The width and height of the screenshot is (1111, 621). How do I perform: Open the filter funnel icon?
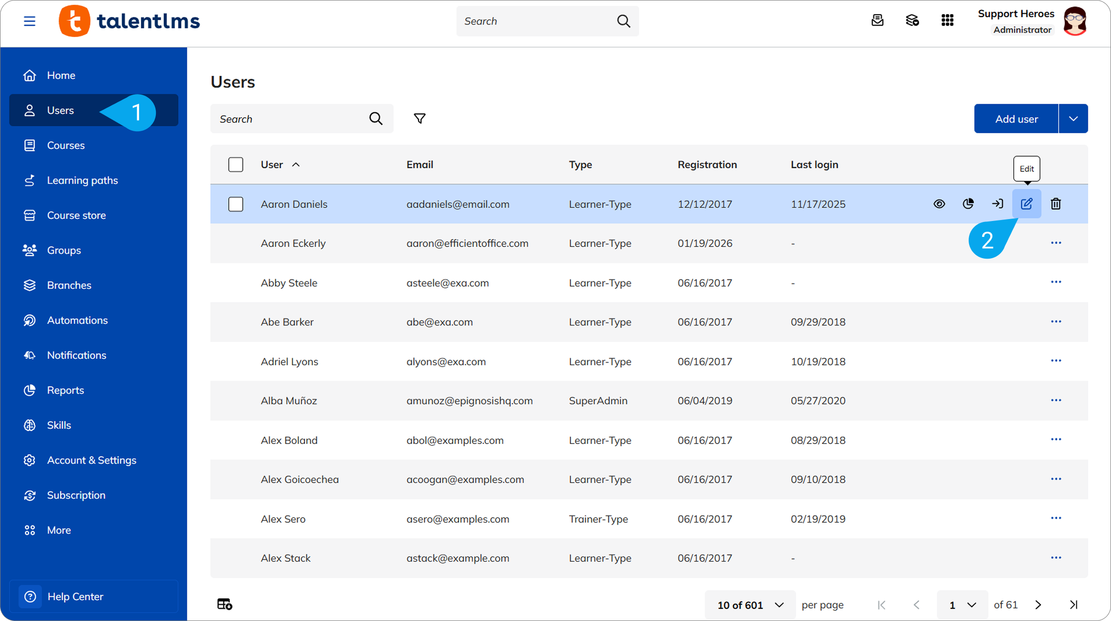420,119
